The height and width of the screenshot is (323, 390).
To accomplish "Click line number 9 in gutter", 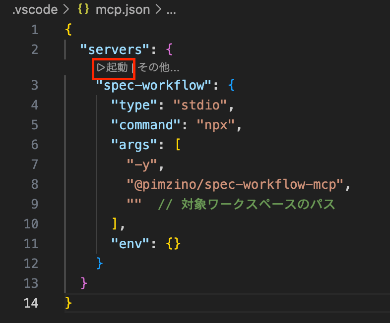I will click(x=35, y=204).
